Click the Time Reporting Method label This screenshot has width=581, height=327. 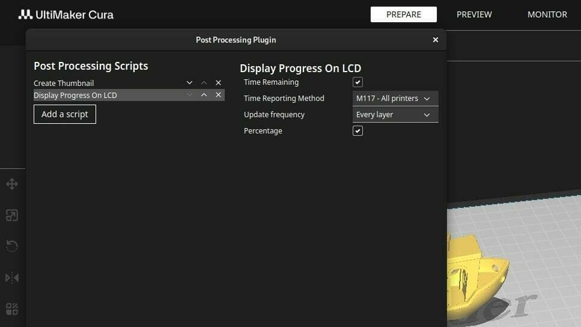coord(284,98)
